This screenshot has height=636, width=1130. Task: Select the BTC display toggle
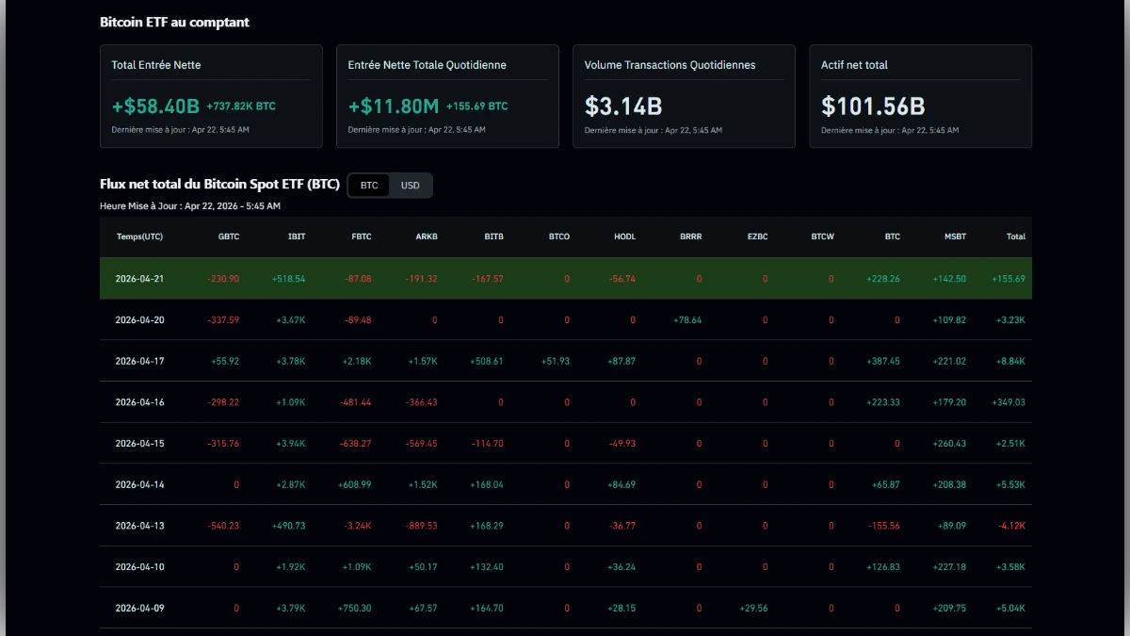click(x=368, y=185)
